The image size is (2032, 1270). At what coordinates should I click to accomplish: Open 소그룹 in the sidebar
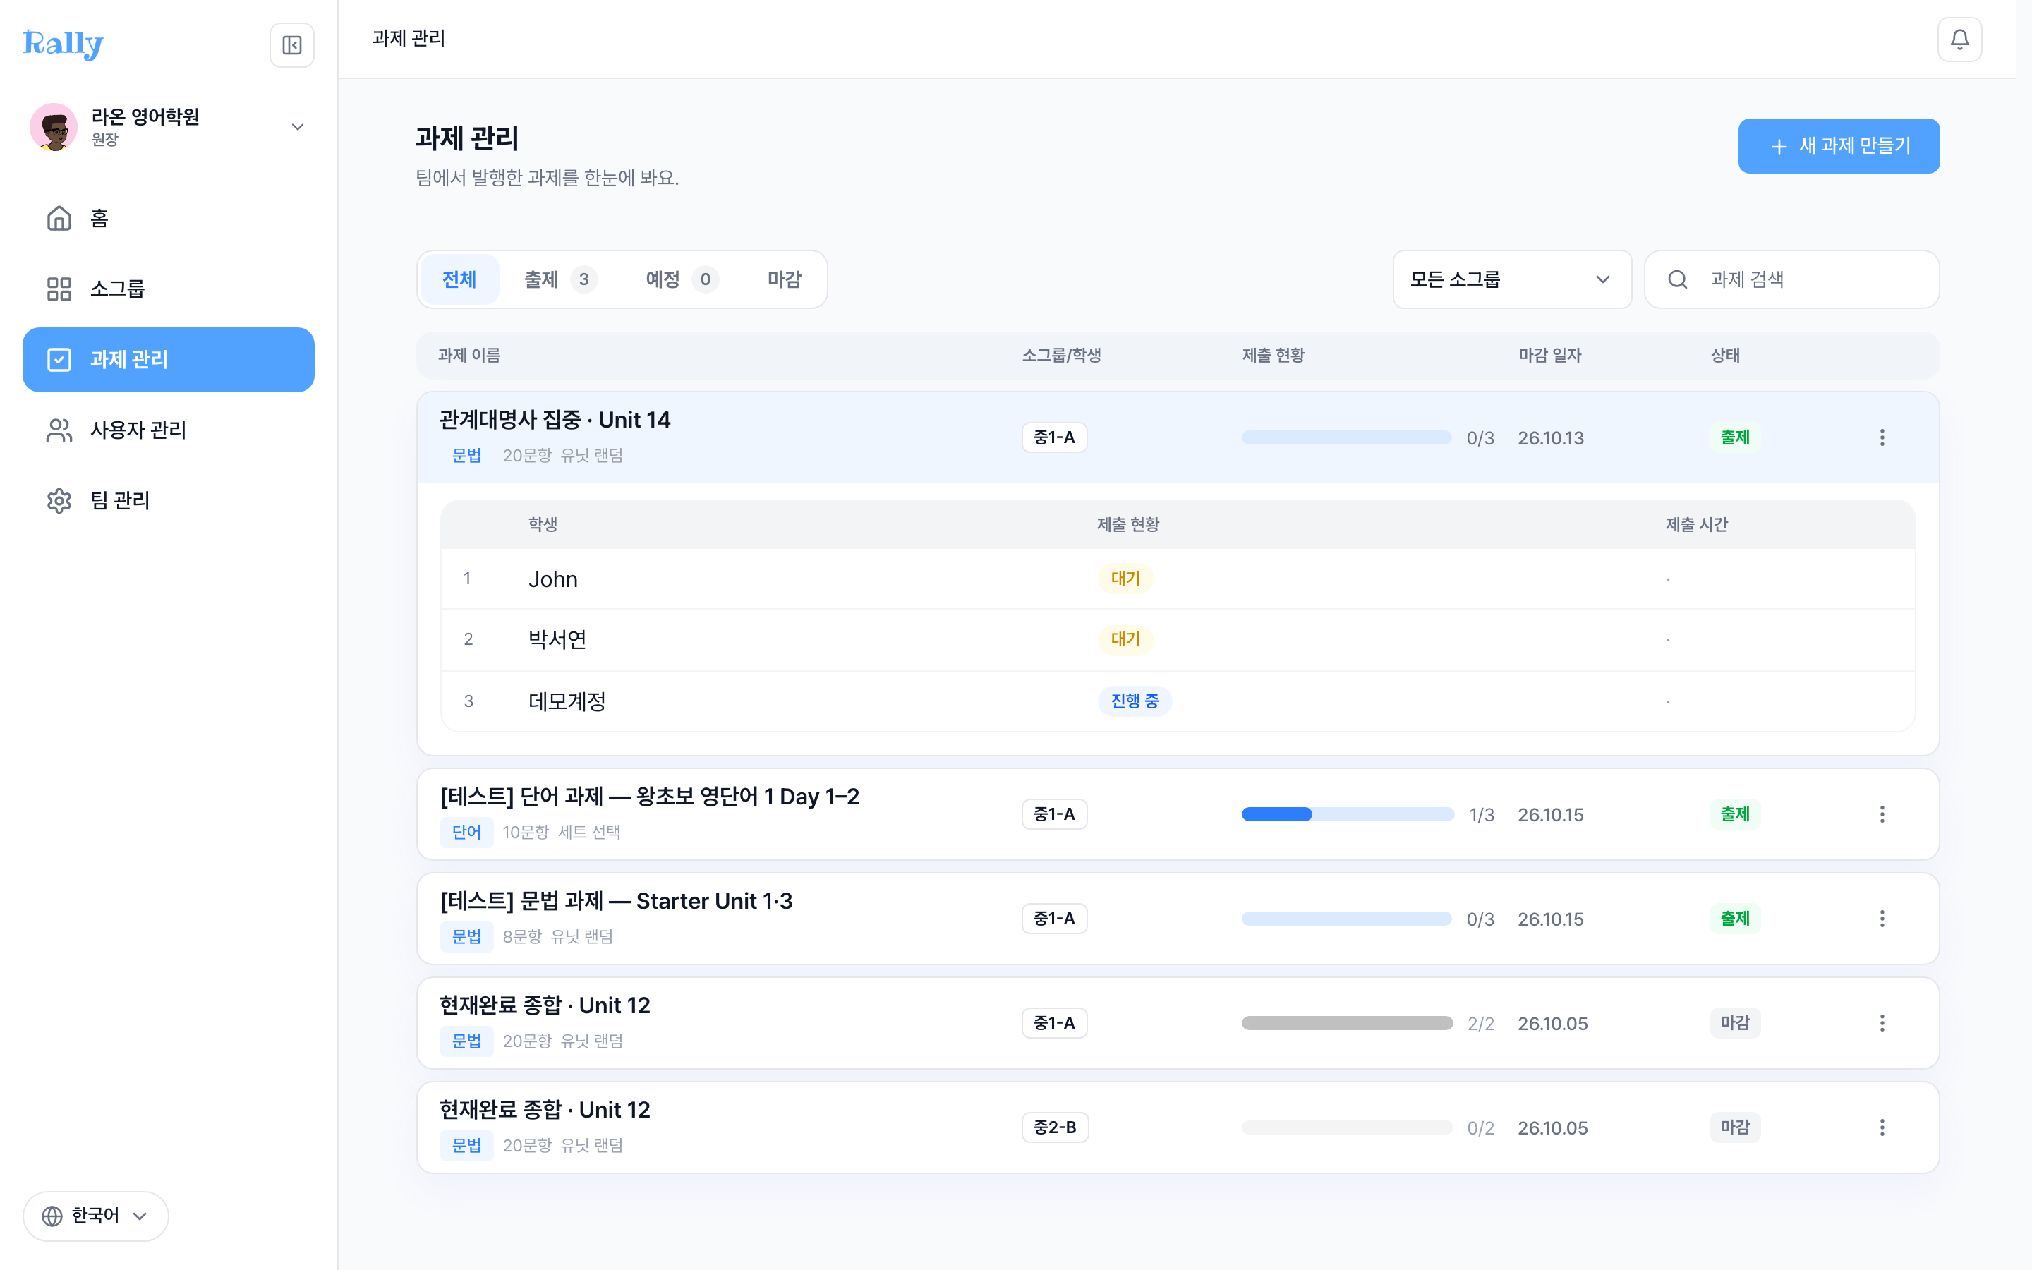168,289
